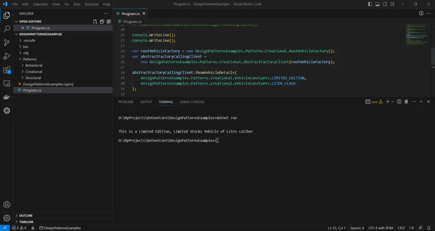
Task: Open the Remote Explorer view
Action: (7, 84)
